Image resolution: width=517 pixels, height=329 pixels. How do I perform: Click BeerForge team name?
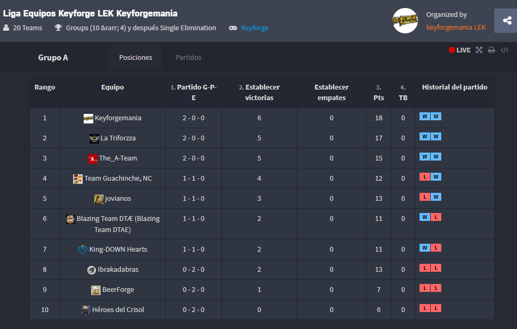click(x=118, y=289)
